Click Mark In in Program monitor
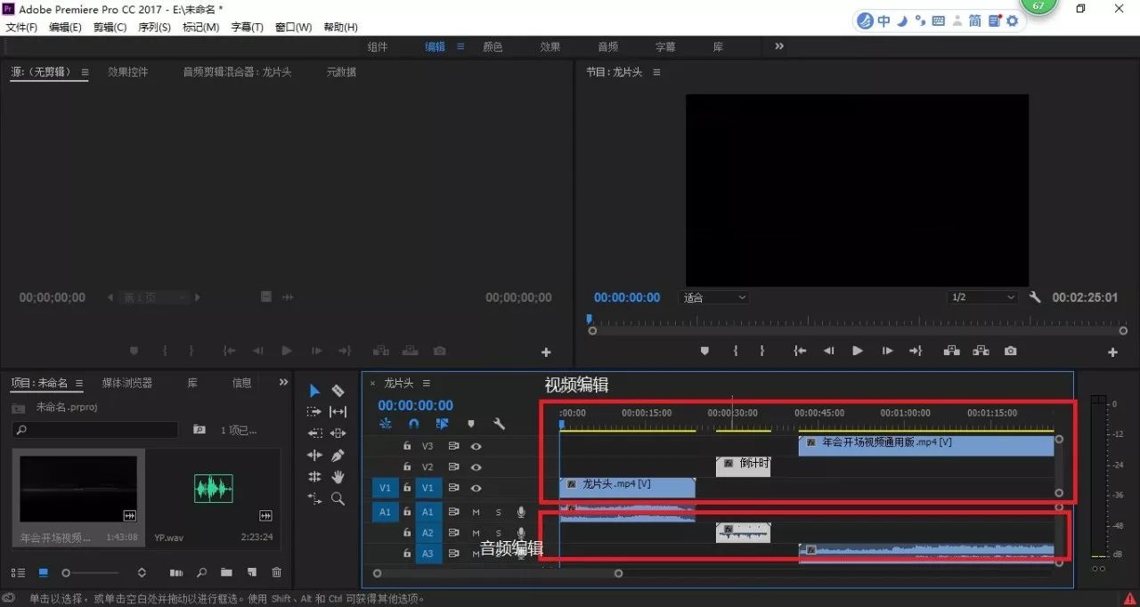Image resolution: width=1140 pixels, height=607 pixels. 735,351
